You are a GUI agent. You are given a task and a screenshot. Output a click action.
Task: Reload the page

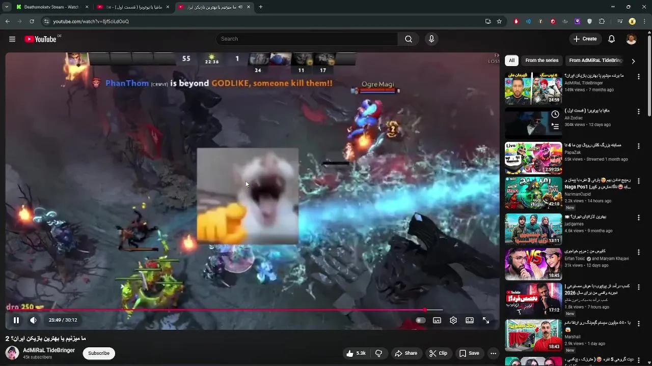click(x=32, y=21)
